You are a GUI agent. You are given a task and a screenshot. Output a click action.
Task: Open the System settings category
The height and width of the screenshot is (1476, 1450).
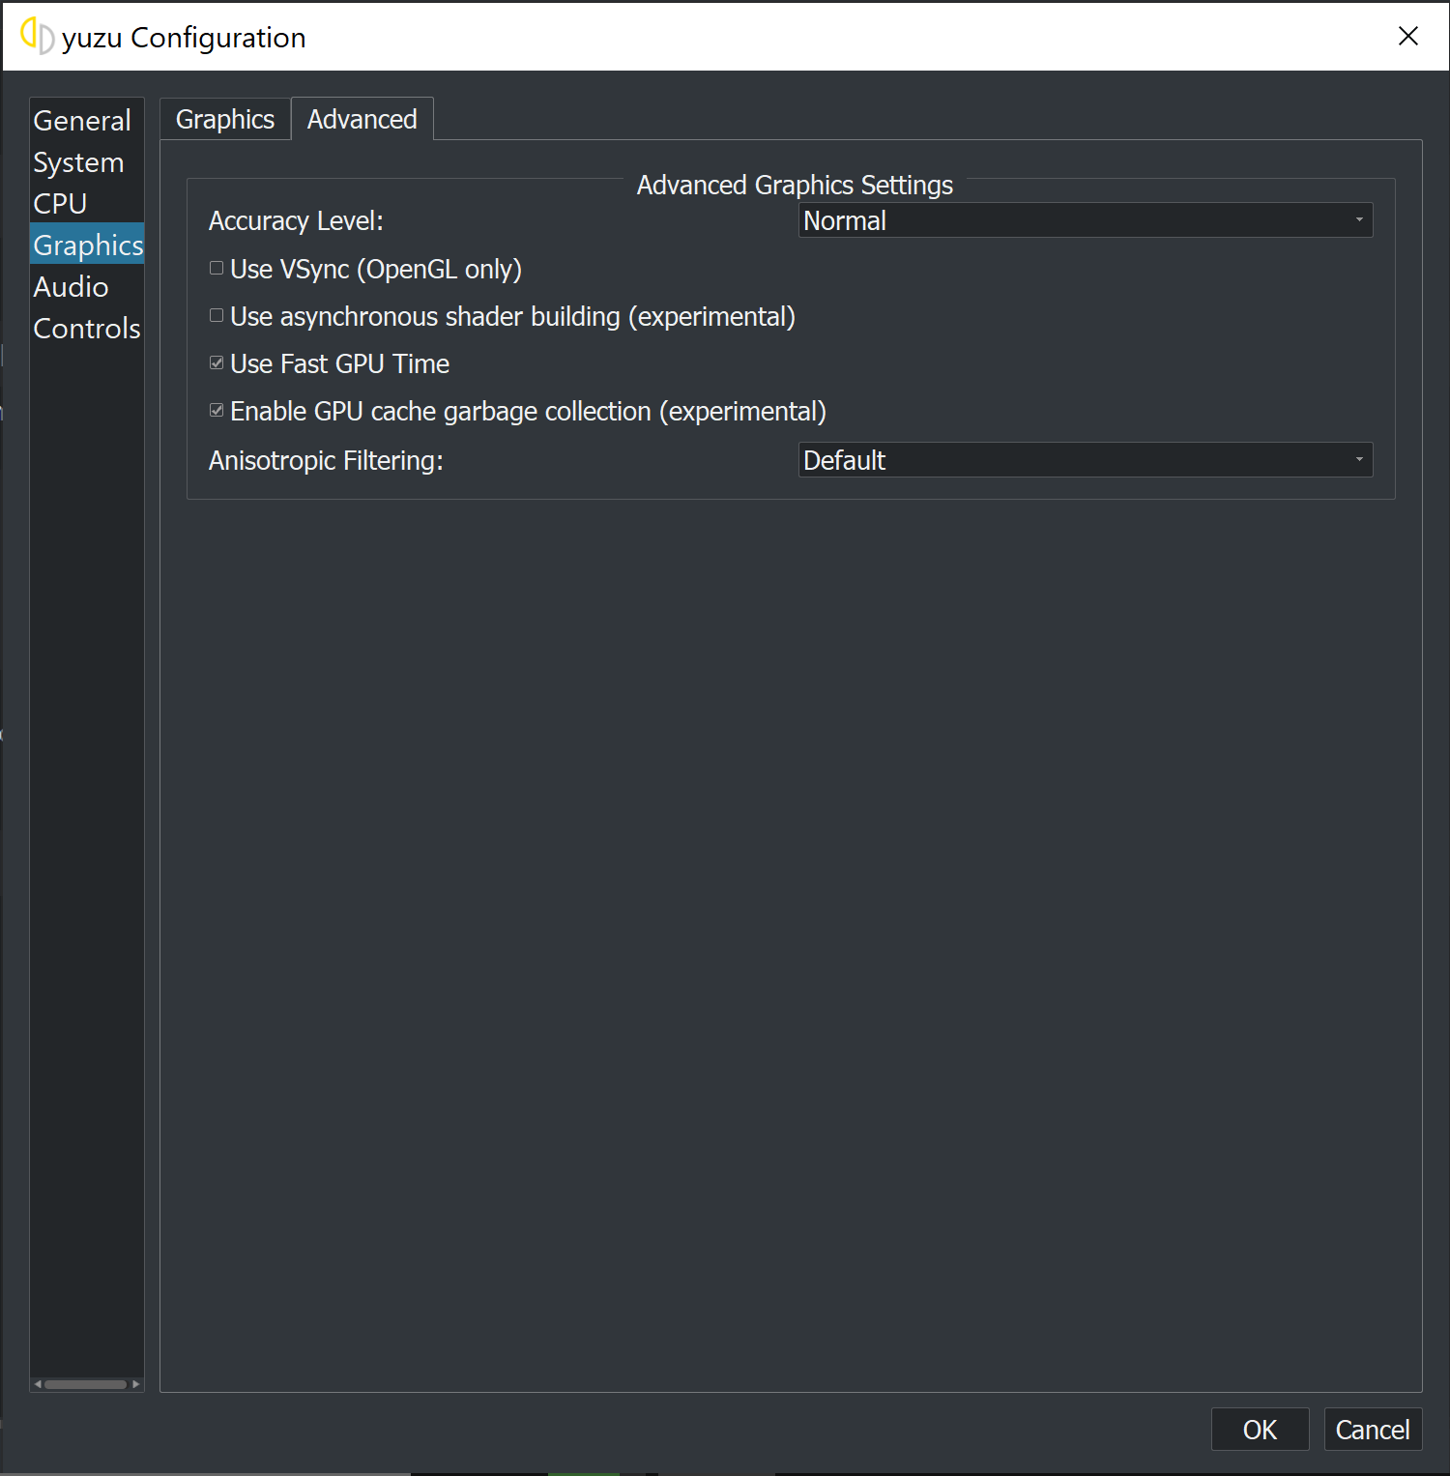point(87,162)
